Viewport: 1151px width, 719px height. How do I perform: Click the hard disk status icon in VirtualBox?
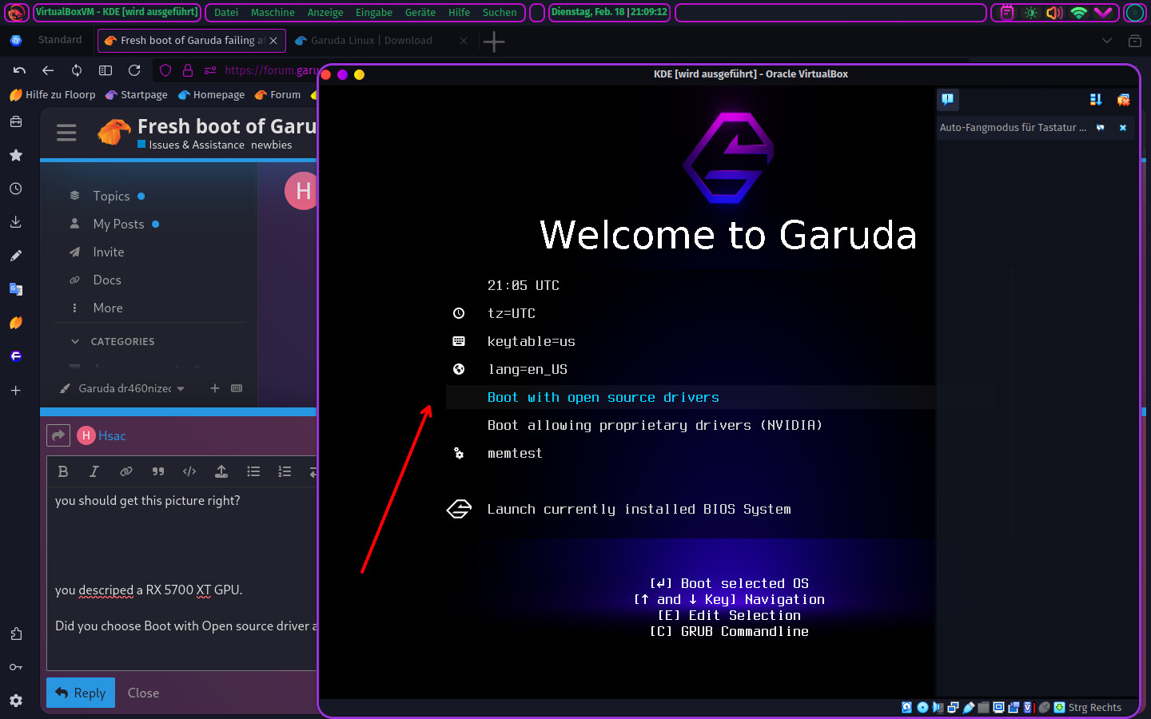pos(906,707)
